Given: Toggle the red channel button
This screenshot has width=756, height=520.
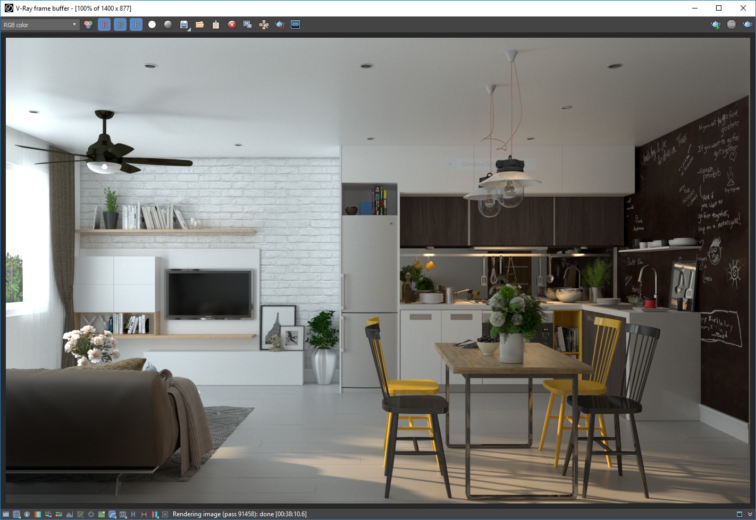Looking at the screenshot, I should point(104,24).
